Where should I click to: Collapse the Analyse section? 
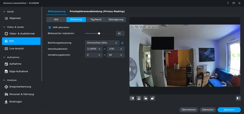(x=4, y=80)
